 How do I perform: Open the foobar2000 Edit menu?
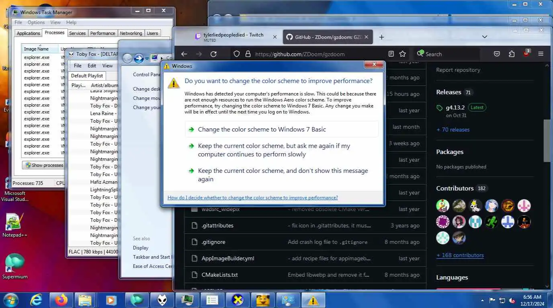coord(92,66)
